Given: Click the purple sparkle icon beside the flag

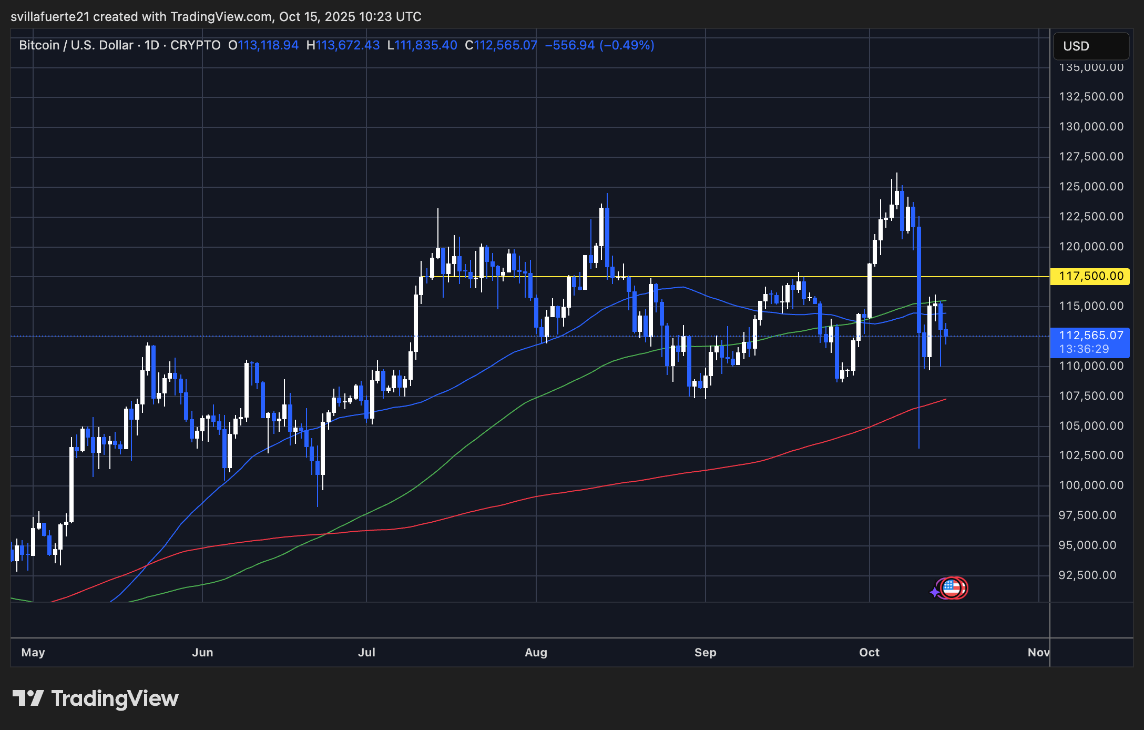Looking at the screenshot, I should [x=935, y=592].
